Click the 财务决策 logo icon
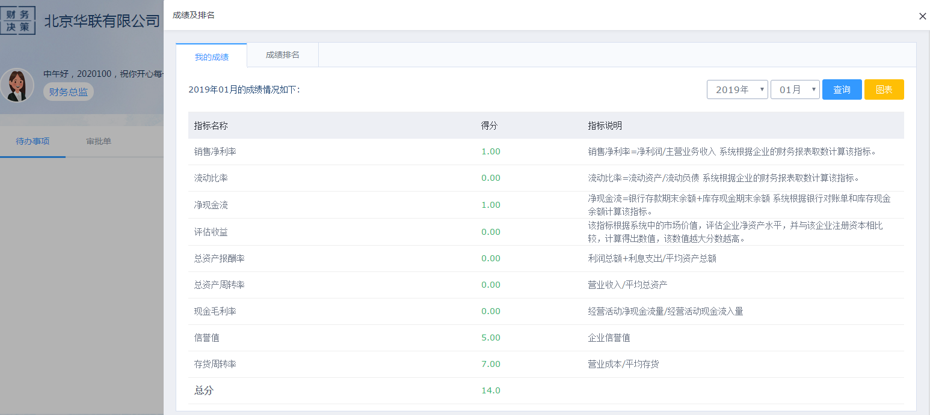This screenshot has height=415, width=930. 18,20
